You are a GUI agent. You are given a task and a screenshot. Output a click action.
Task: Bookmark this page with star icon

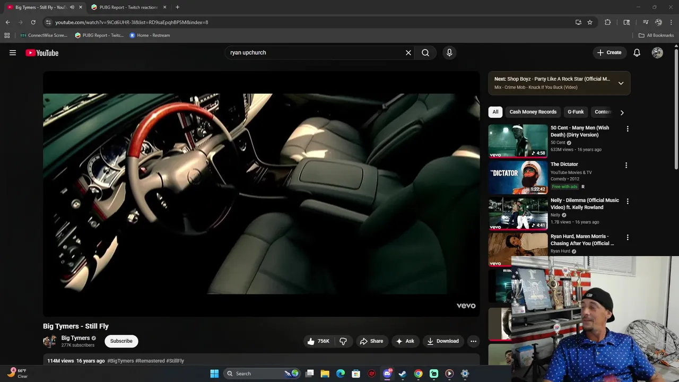[x=589, y=22]
